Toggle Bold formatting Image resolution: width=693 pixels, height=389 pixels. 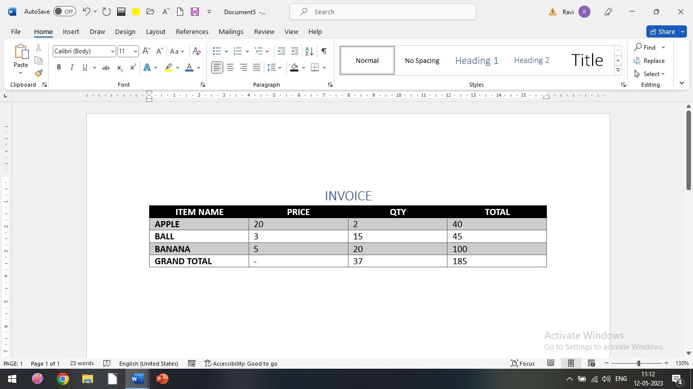tap(59, 67)
